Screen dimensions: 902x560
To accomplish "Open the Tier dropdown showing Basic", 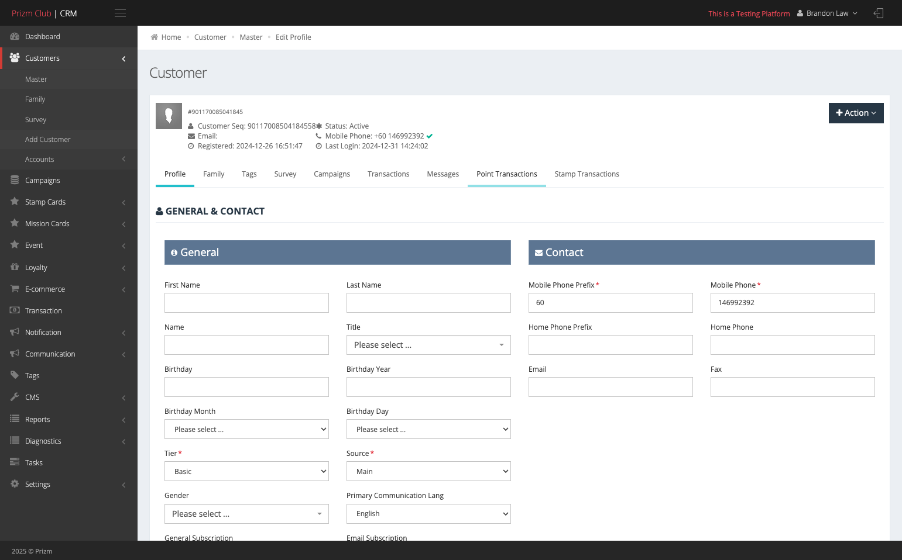I will point(246,471).
